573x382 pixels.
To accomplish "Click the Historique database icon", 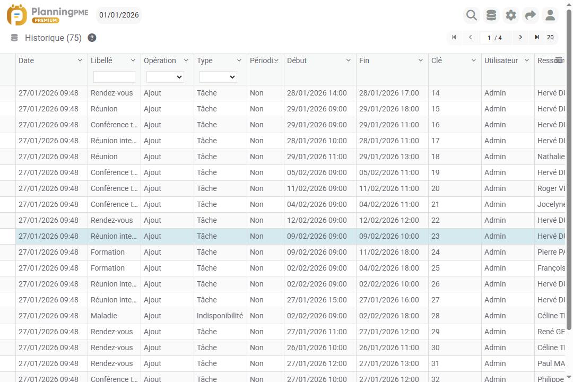I will click(x=14, y=38).
